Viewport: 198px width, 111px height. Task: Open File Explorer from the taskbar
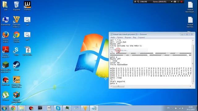coord(22,108)
